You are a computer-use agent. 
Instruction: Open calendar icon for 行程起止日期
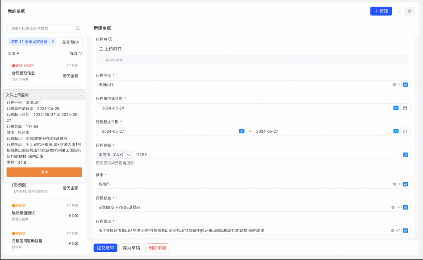405,131
